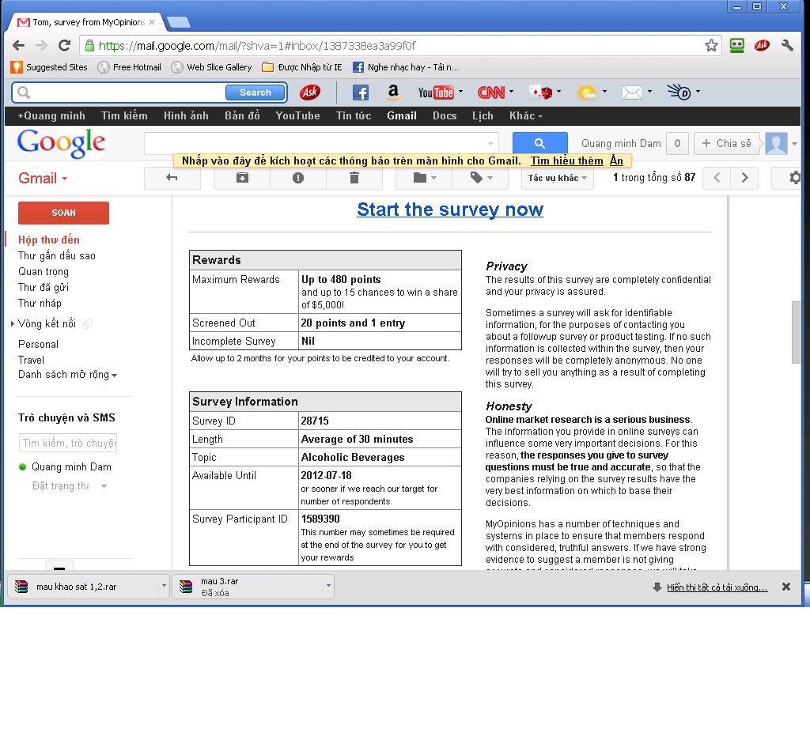Bookmark page with star icon
This screenshot has height=740, width=810.
tap(711, 45)
